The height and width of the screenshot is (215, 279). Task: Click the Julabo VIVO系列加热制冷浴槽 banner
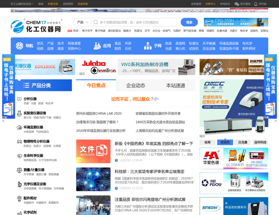[x=137, y=67]
